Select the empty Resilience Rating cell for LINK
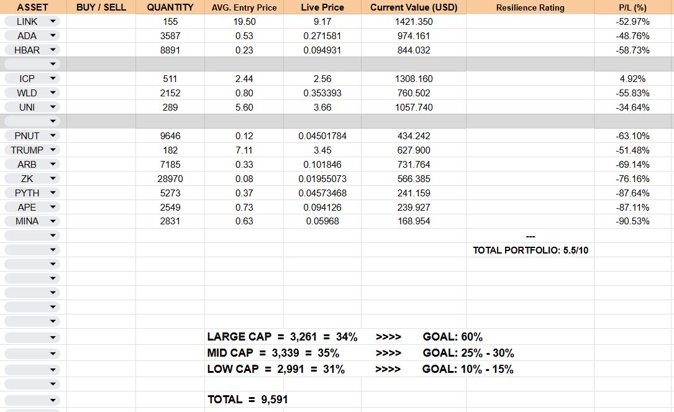This screenshot has height=412, width=674. point(530,22)
